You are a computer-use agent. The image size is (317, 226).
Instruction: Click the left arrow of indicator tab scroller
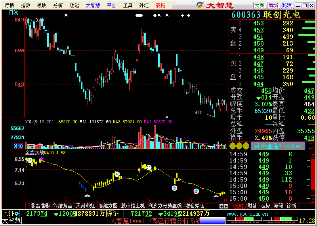coord(222,207)
